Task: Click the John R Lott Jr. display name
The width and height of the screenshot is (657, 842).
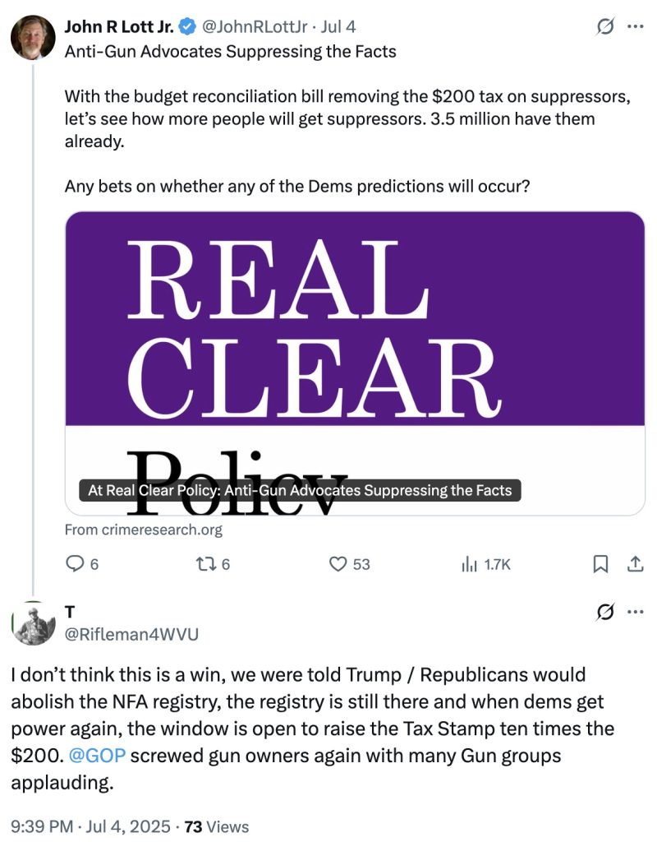Action: pyautogui.click(x=120, y=28)
